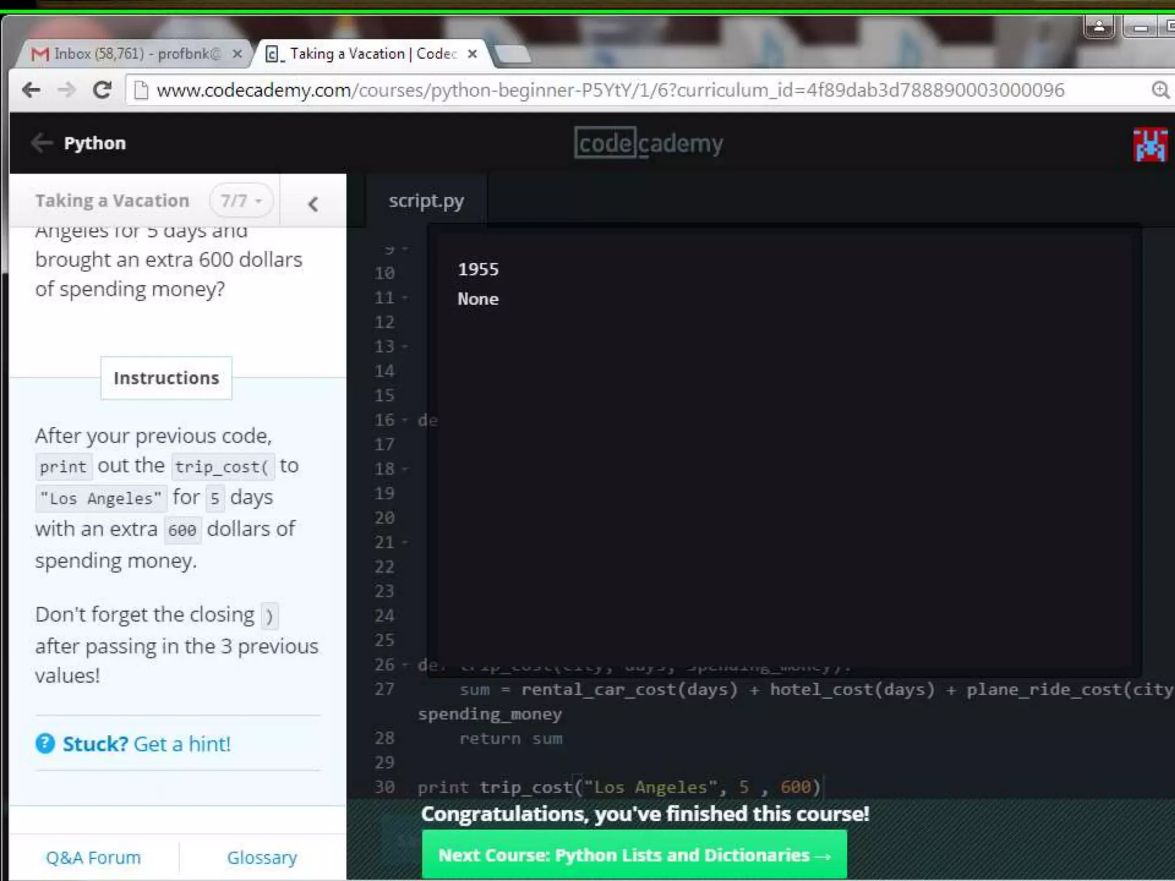Screen dimensions: 1175x881
Task: Go back using browser back arrow
Action: [31, 90]
